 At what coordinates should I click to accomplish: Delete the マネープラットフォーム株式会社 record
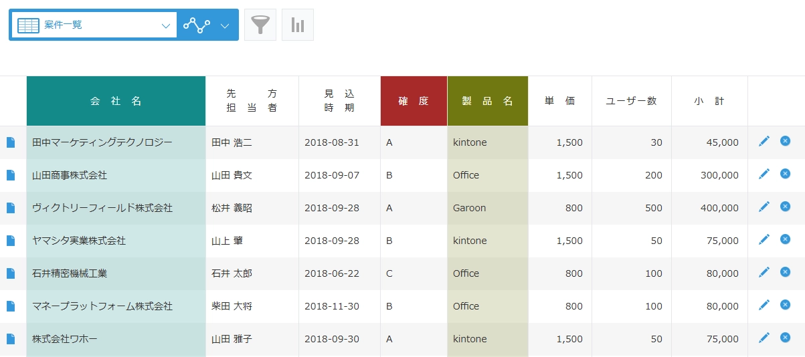[x=786, y=305]
